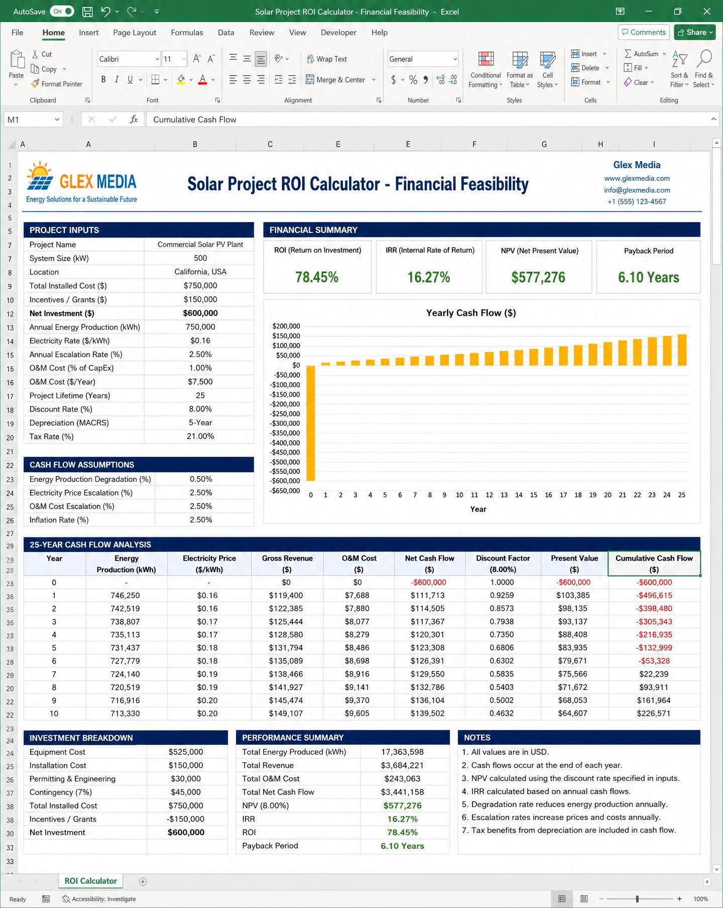Click the Undo arrow icon
The width and height of the screenshot is (723, 908).
[x=105, y=12]
